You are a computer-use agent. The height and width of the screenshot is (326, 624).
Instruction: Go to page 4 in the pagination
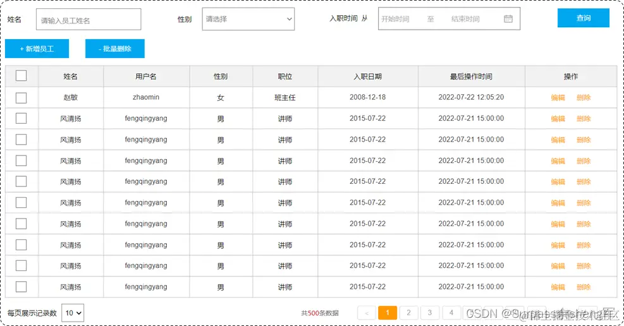(451, 313)
